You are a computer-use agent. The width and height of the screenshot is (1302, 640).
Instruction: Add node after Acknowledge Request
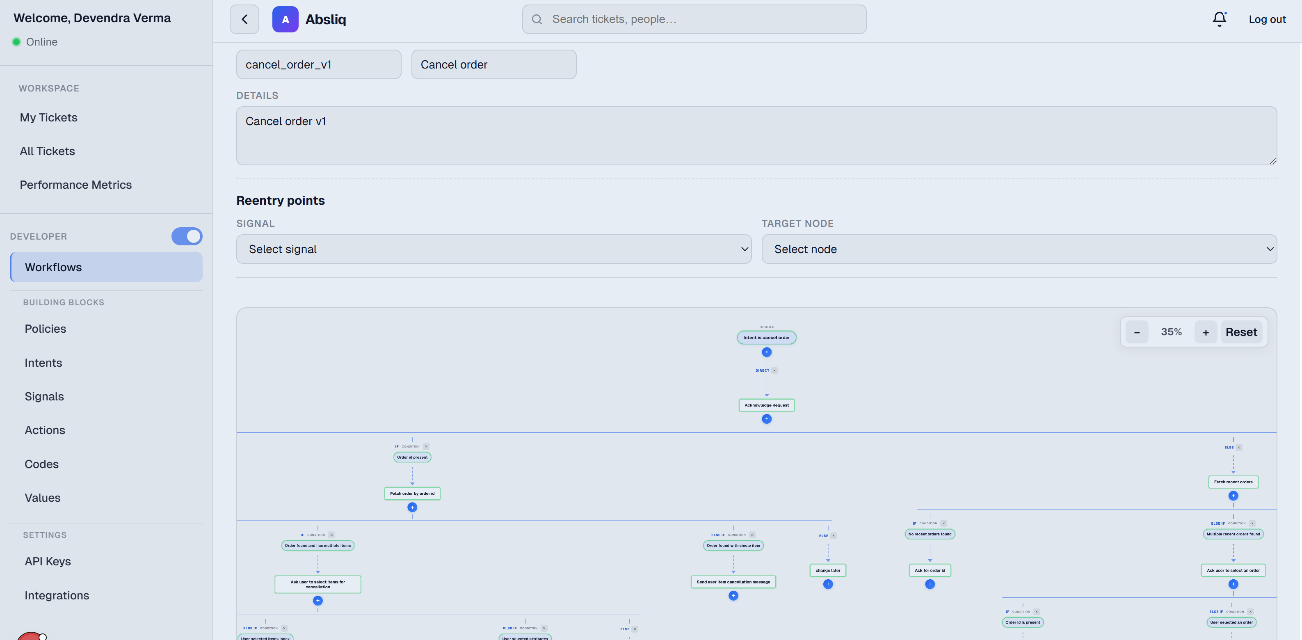point(766,418)
